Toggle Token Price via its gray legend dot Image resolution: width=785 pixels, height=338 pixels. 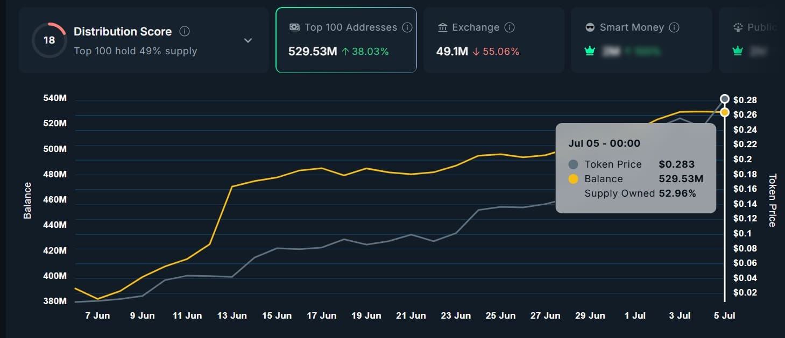(572, 164)
